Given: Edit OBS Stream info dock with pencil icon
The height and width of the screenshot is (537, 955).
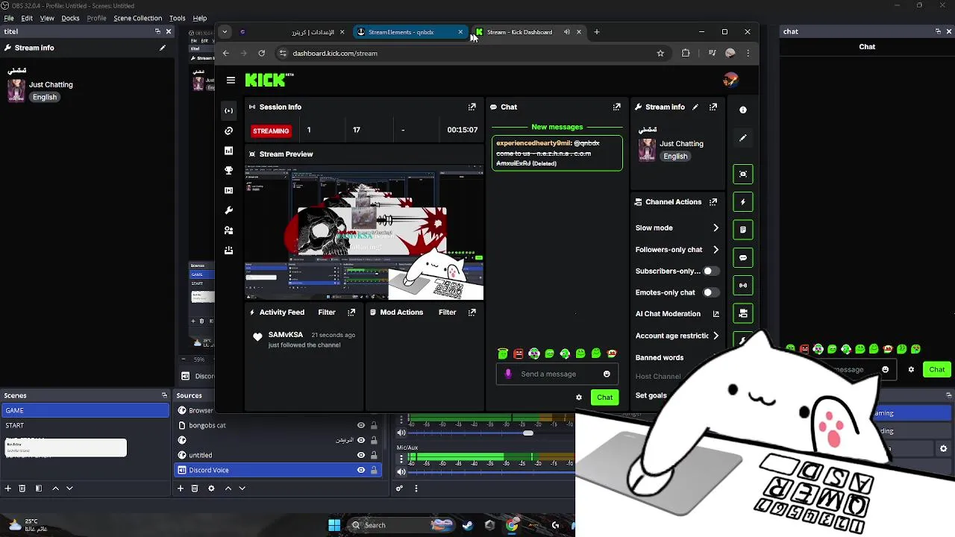Looking at the screenshot, I should [x=163, y=48].
